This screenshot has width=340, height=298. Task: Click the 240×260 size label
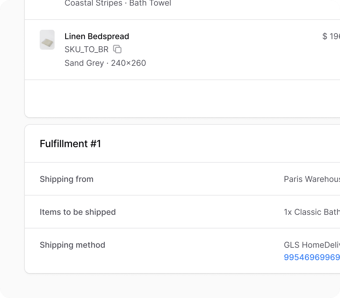pos(128,63)
